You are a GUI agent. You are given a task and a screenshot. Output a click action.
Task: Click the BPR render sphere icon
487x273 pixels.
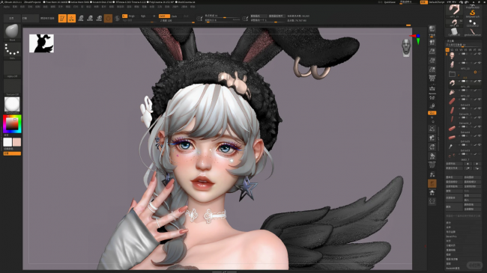coord(432,29)
